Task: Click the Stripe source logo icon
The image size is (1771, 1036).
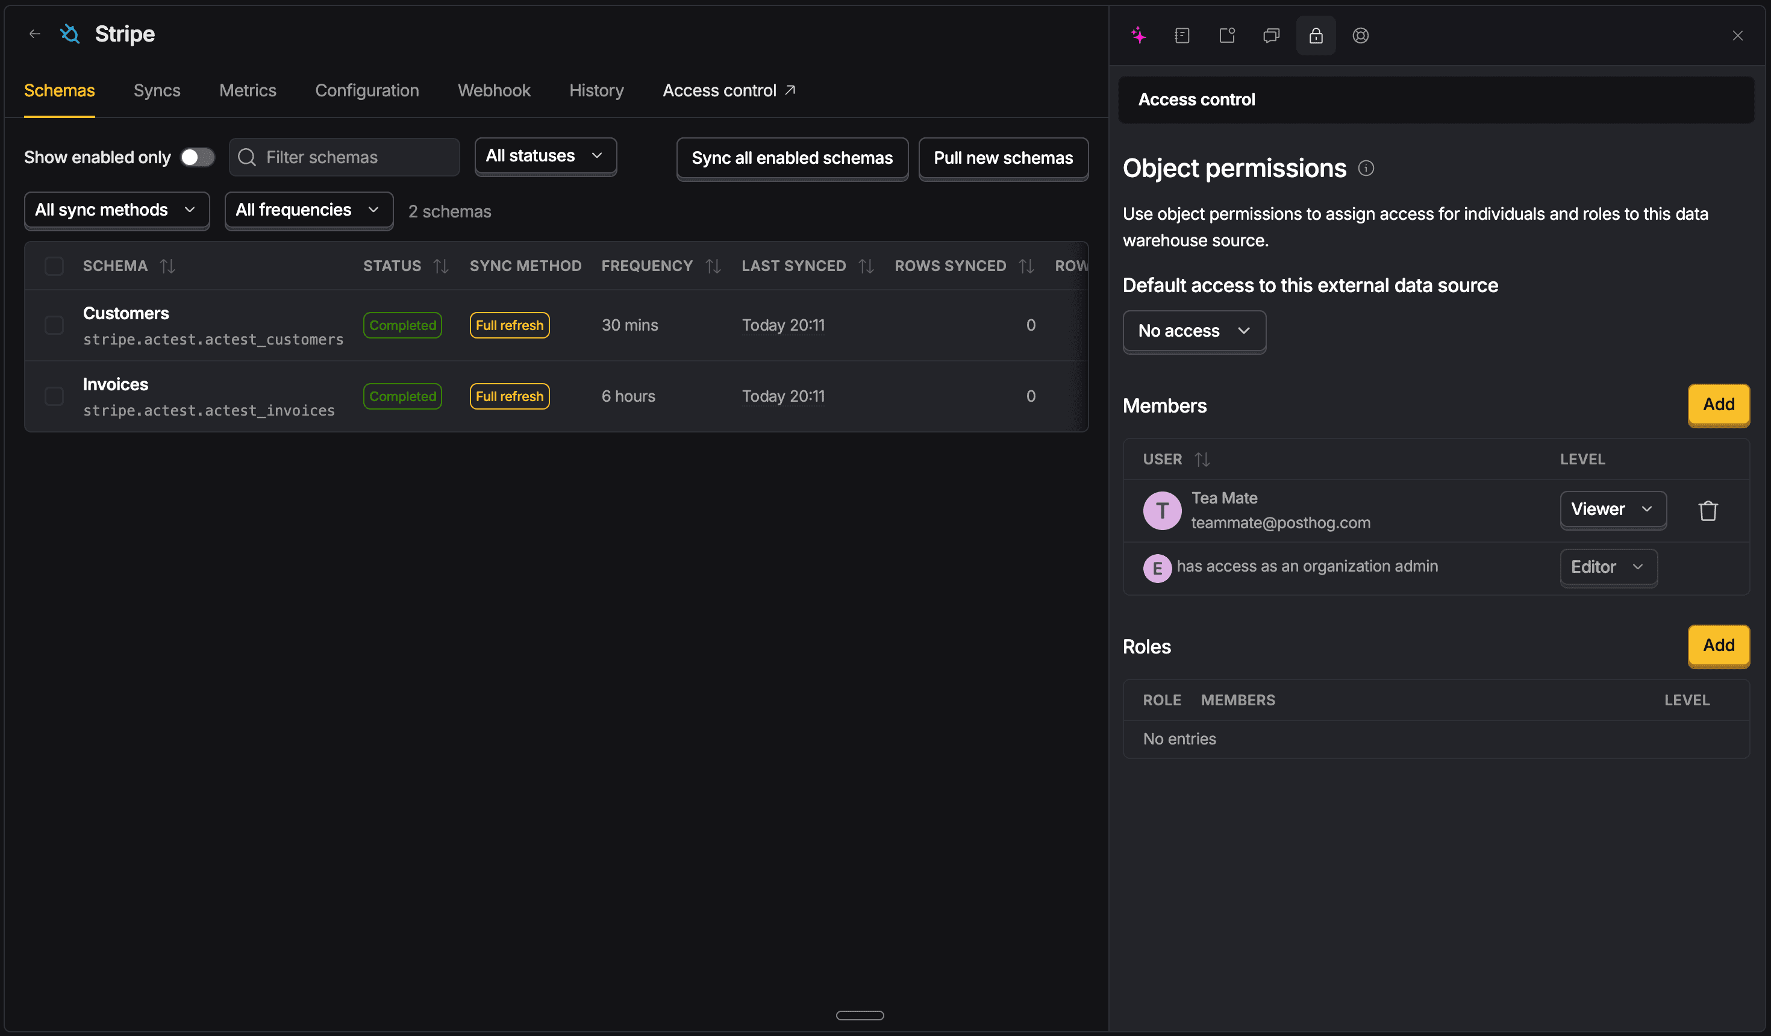Action: point(70,33)
